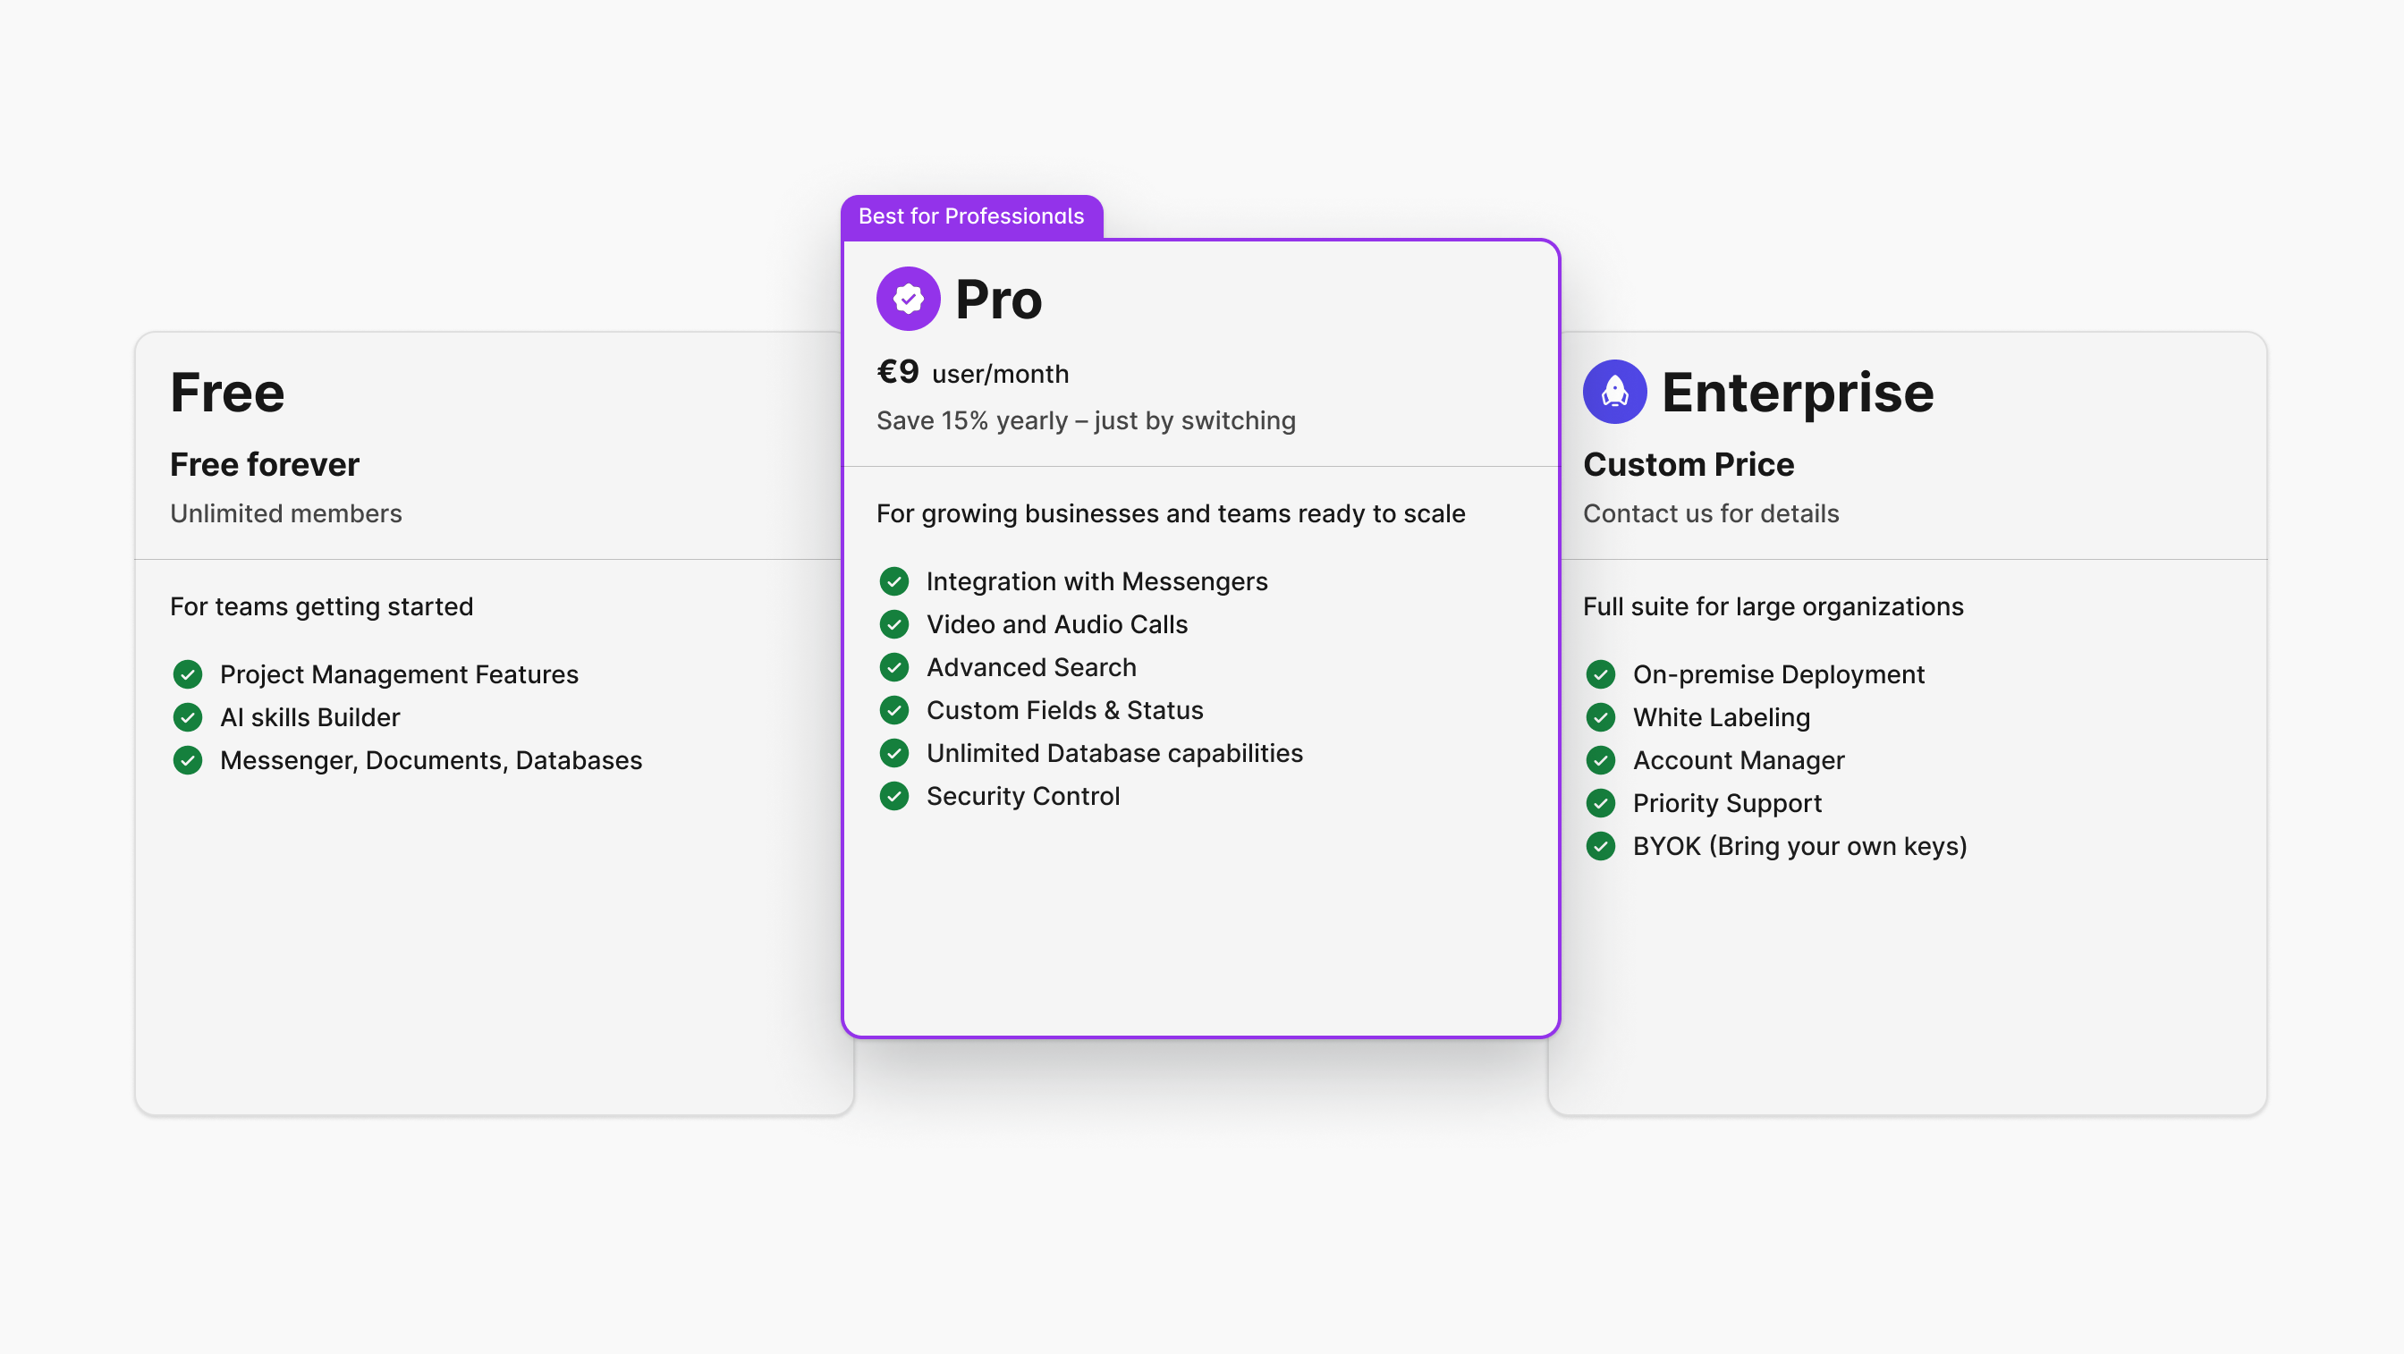Click the €9 user/month price

pyautogui.click(x=972, y=373)
